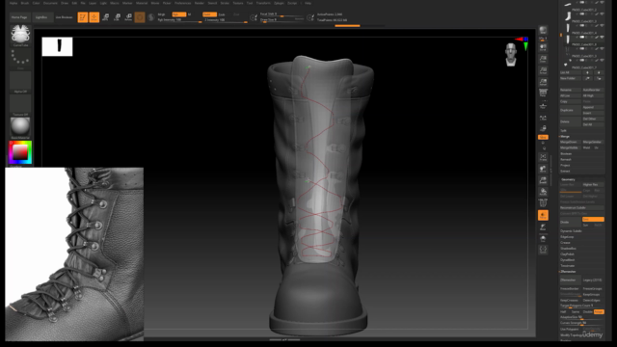Open the Tool menu
Viewport: 617px width, 347px height.
click(250, 3)
